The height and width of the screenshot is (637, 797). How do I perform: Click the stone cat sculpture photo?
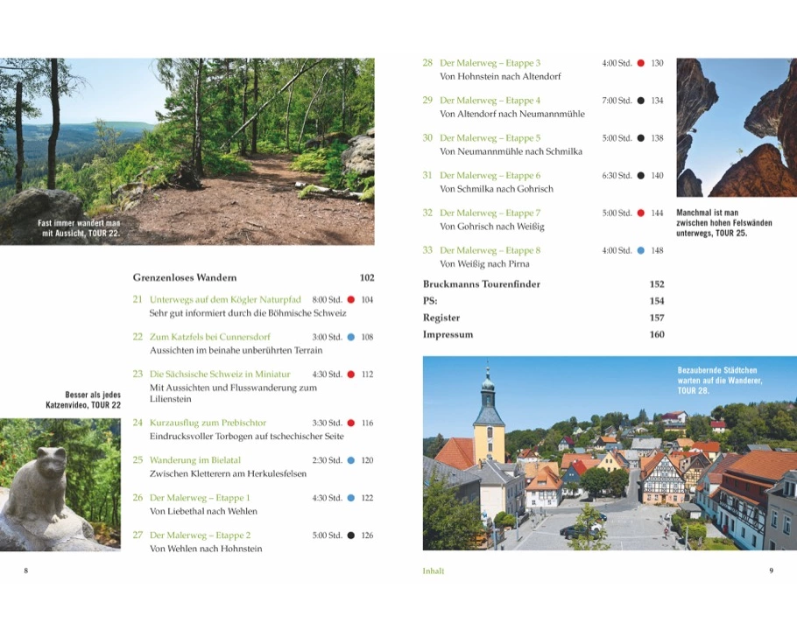pyautogui.click(x=60, y=484)
